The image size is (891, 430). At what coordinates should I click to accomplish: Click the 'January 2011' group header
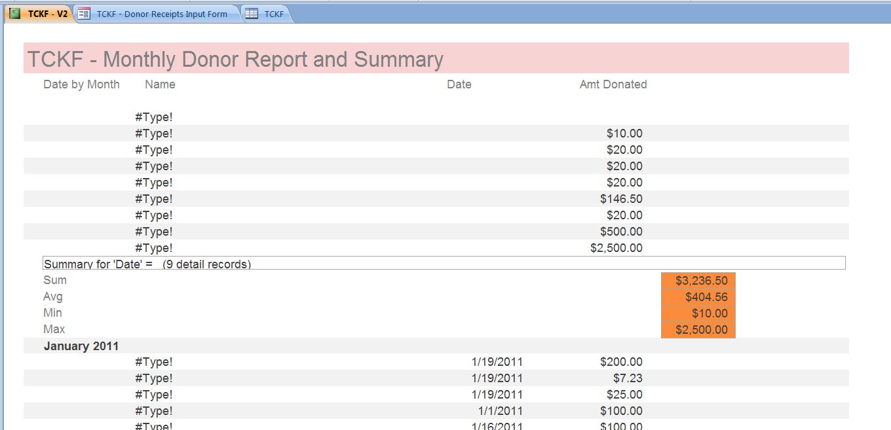pos(81,346)
